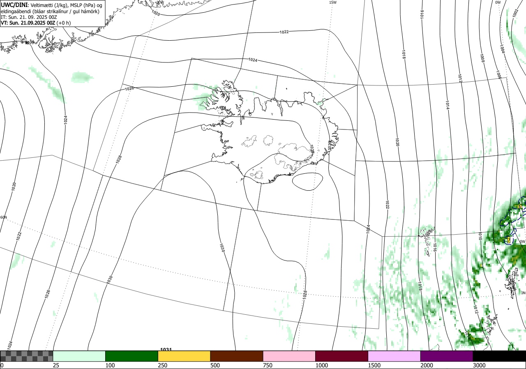This screenshot has height=369, width=526.
Task: Click the legend scale value 2000
Action: point(427,365)
